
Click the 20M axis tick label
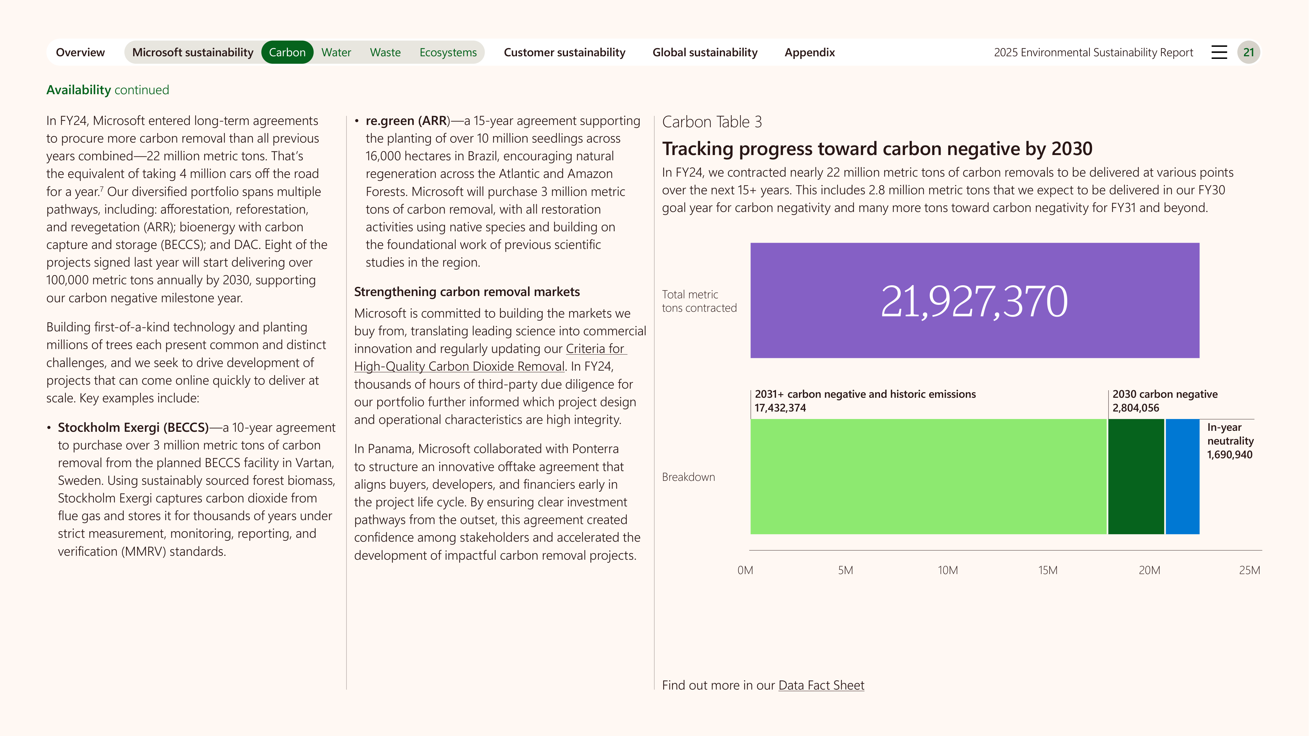(x=1149, y=570)
